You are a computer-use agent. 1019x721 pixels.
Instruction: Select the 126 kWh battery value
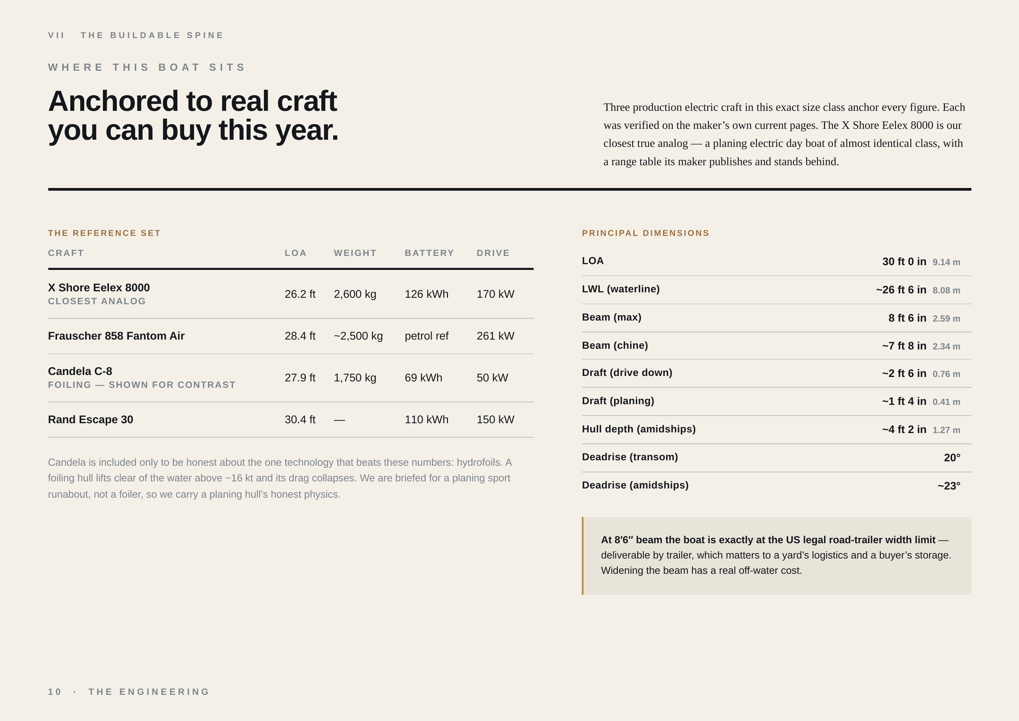click(x=427, y=294)
